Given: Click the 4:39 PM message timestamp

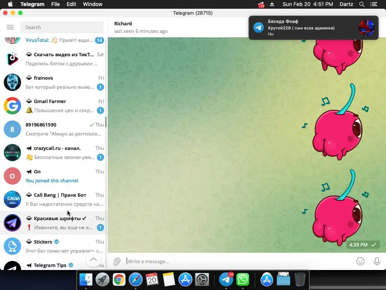Looking at the screenshot, I should tap(358, 245).
